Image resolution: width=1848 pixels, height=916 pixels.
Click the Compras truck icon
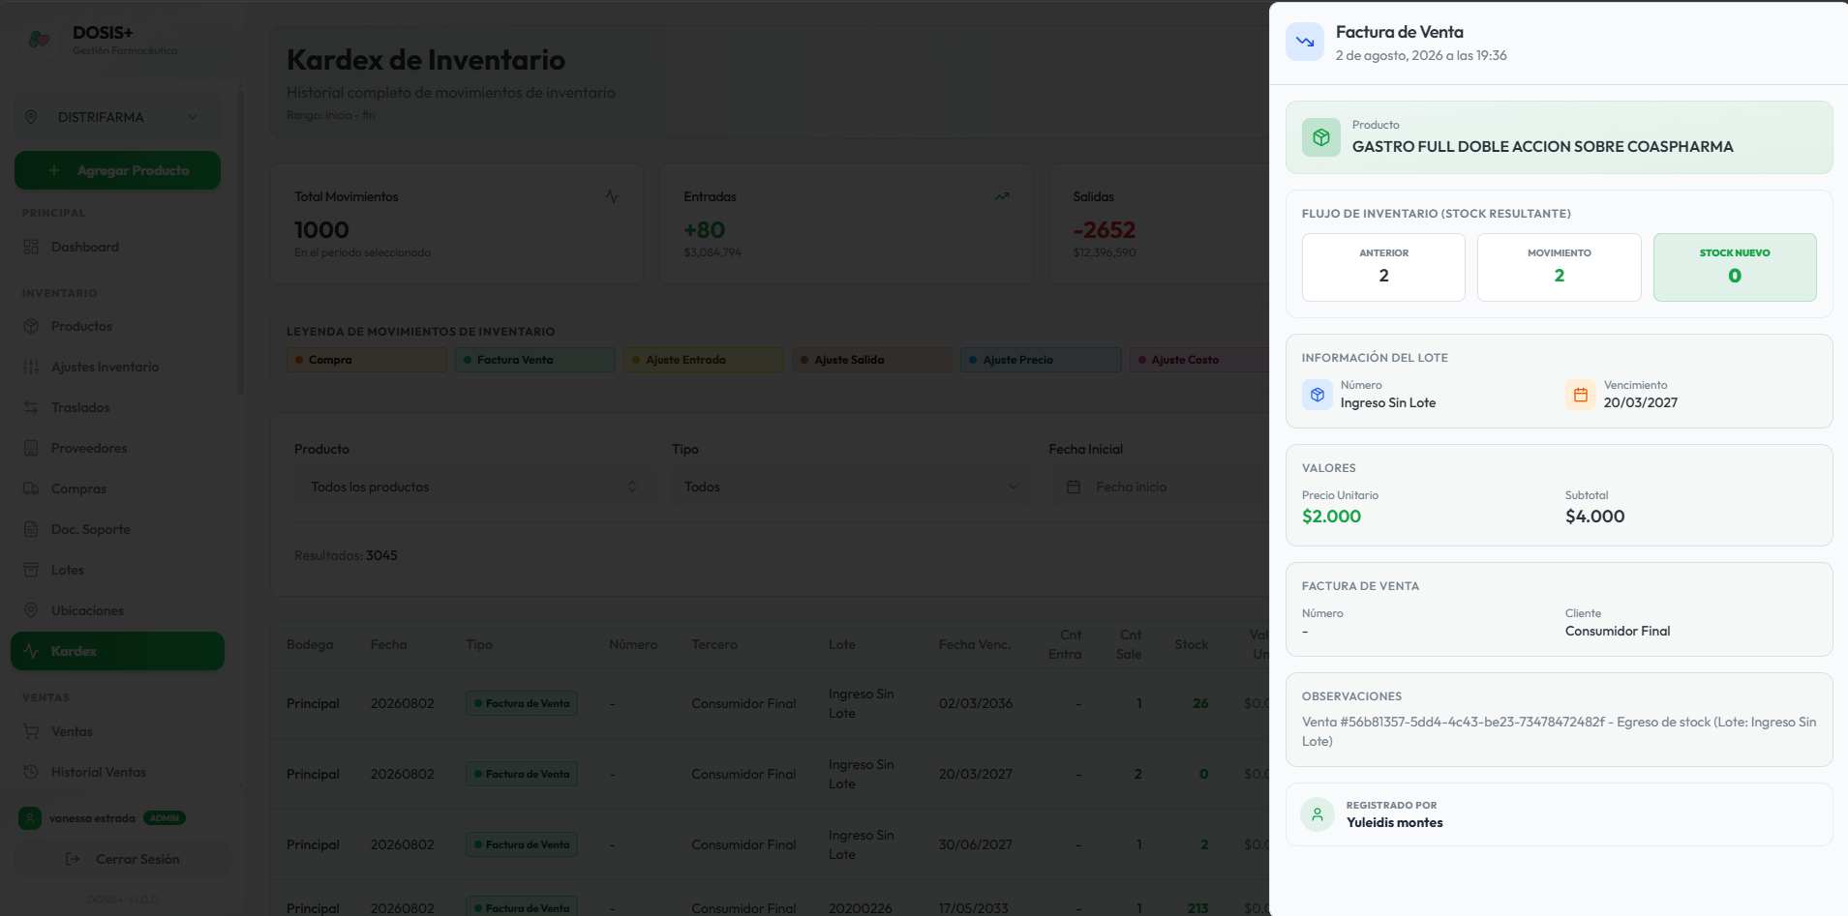point(31,488)
